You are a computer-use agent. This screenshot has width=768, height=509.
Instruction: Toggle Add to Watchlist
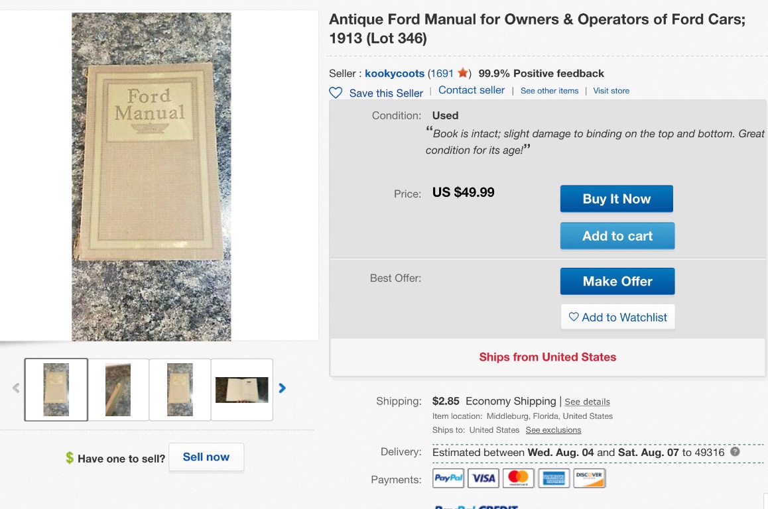(617, 317)
